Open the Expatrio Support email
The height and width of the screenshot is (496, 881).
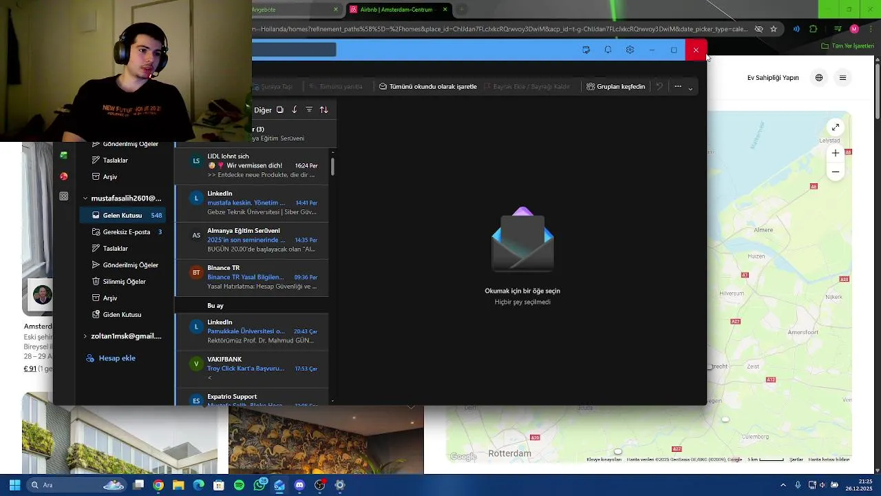pyautogui.click(x=252, y=398)
